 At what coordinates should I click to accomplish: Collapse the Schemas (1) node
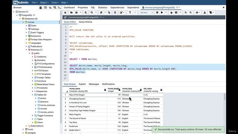(26, 50)
